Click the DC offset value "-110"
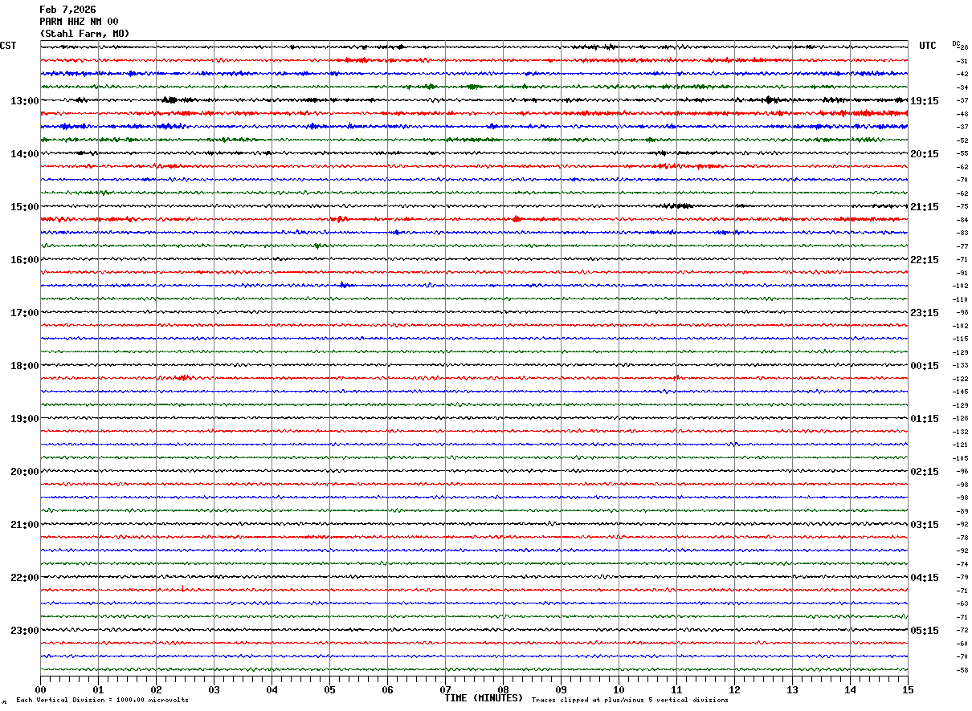 pos(960,299)
